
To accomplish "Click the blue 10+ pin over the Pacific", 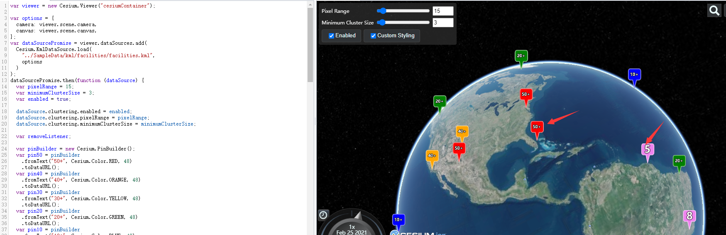I will pyautogui.click(x=398, y=222).
